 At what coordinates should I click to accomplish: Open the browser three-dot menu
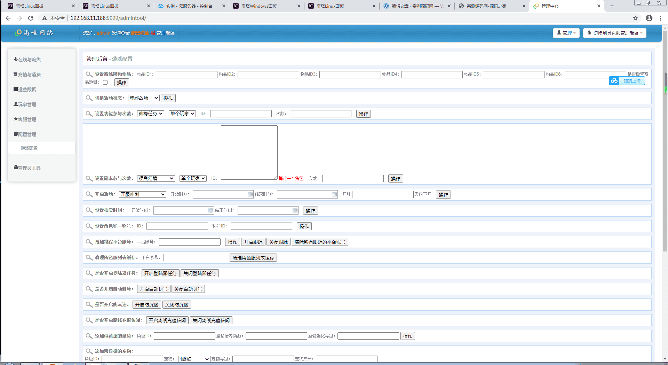tap(660, 18)
